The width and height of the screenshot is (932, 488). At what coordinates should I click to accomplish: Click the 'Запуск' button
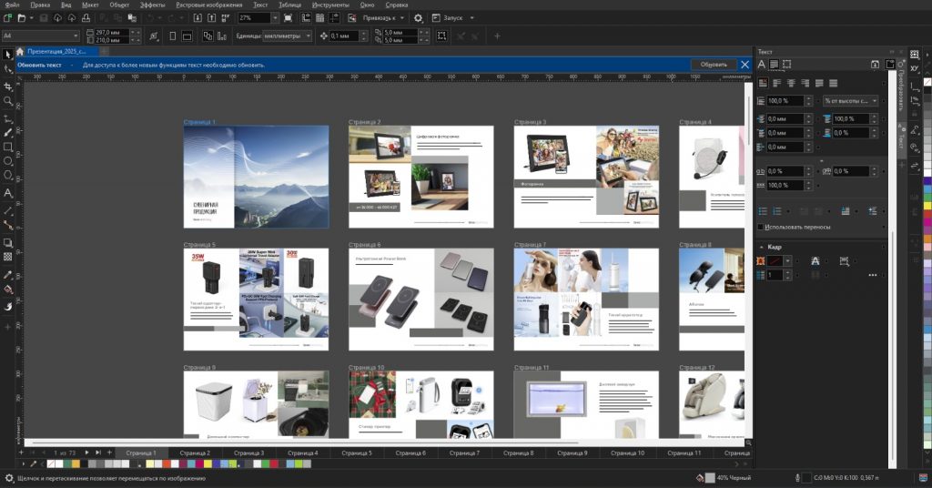tap(452, 18)
